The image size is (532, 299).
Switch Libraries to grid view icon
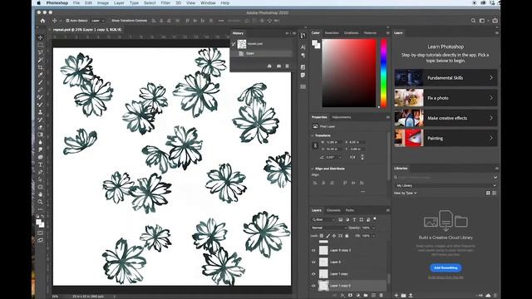pos(488,193)
